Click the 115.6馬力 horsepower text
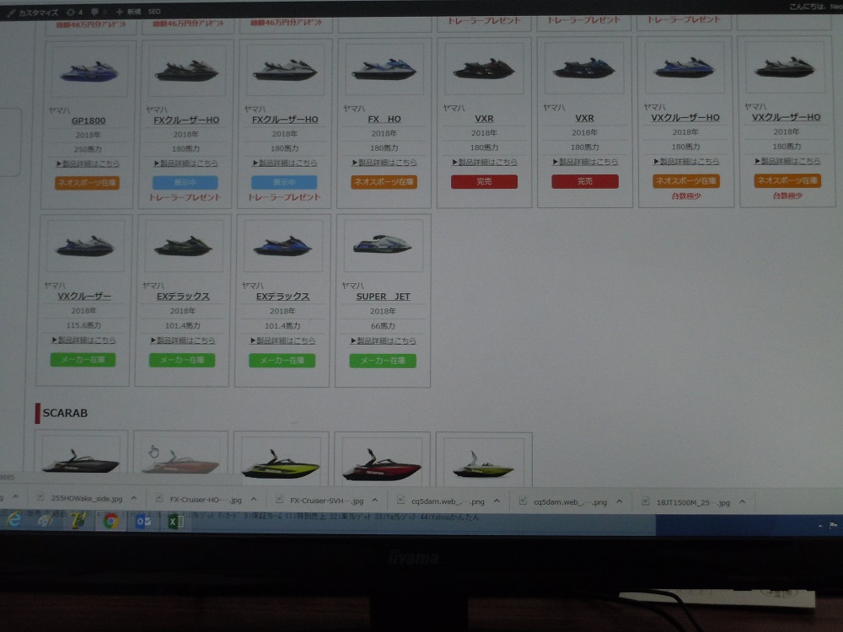 pos(83,325)
